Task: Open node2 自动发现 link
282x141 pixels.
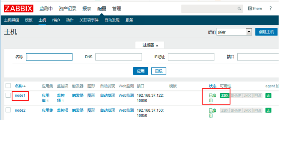Action: (107, 110)
